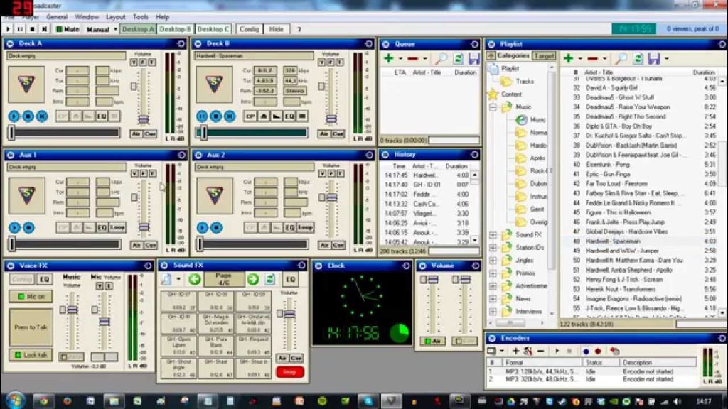Screen dimensions: 728x409
Task: Remove selected track with Playlist red minus icon
Action: click(592, 58)
